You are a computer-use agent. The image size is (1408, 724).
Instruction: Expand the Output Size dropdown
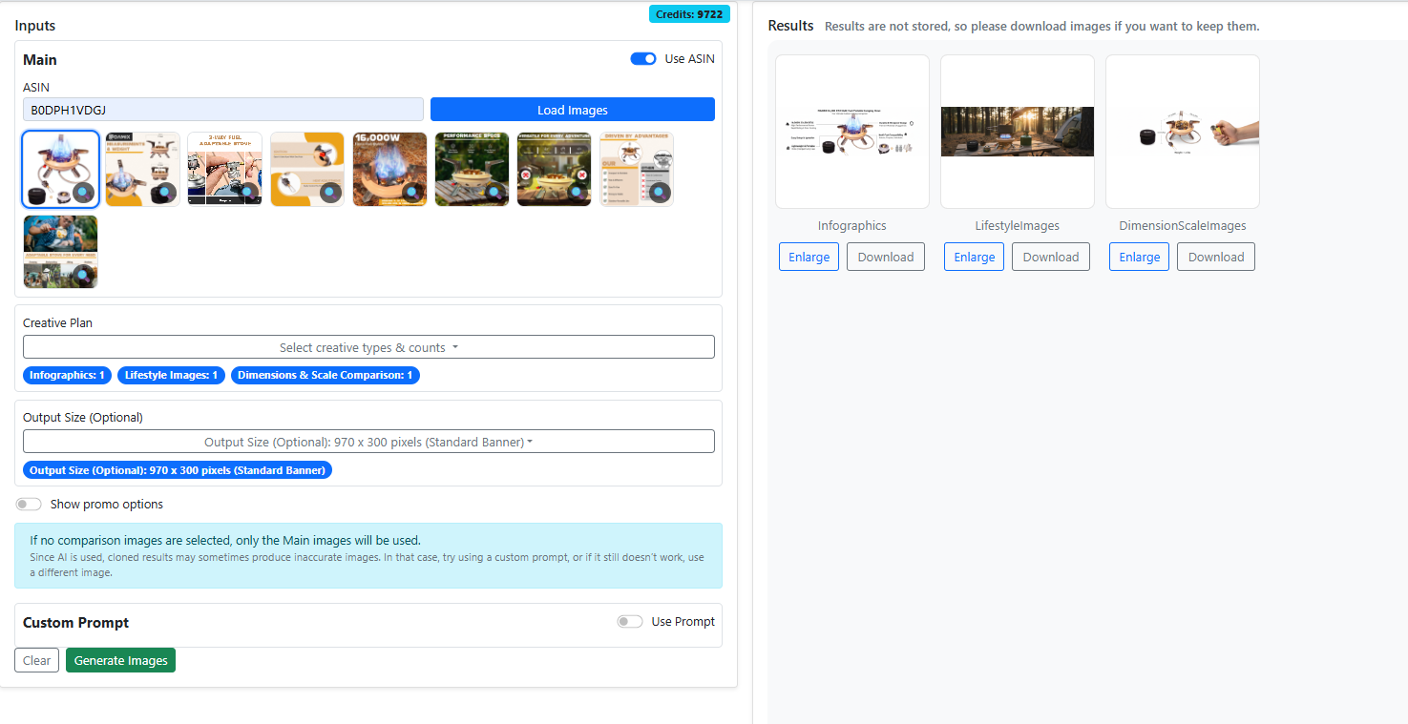click(x=368, y=442)
